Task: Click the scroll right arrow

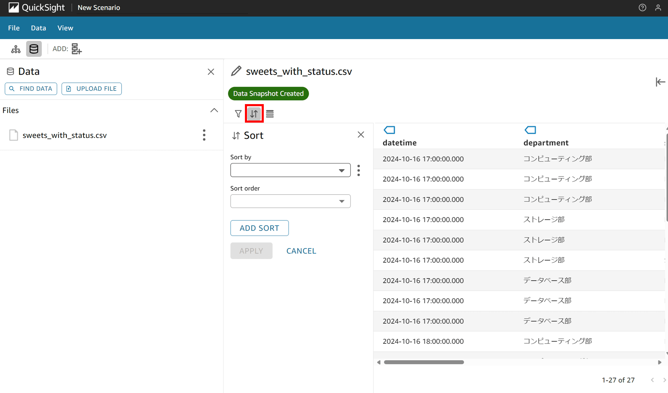Action: (660, 362)
